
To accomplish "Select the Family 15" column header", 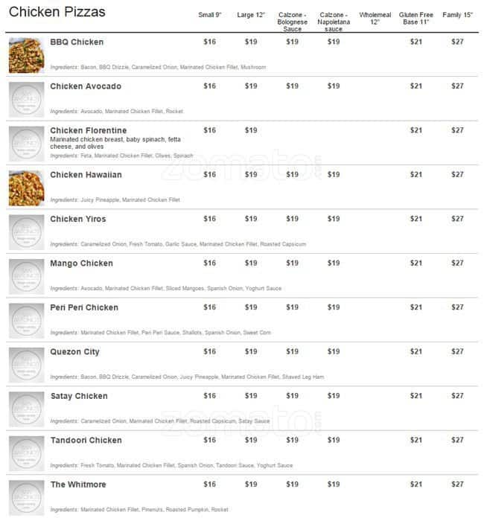I will tap(457, 15).
